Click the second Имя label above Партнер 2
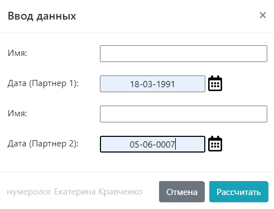This screenshot has width=274, height=209. point(17,113)
